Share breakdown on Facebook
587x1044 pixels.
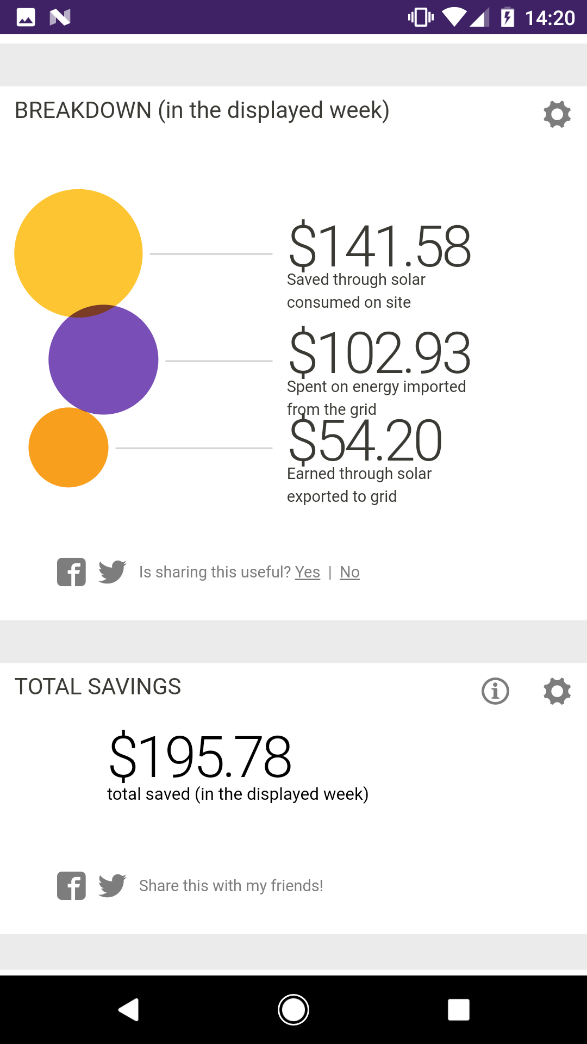click(71, 572)
